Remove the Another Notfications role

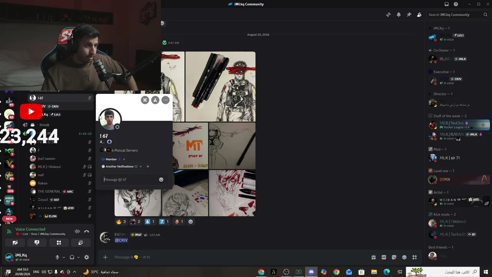pos(141,167)
